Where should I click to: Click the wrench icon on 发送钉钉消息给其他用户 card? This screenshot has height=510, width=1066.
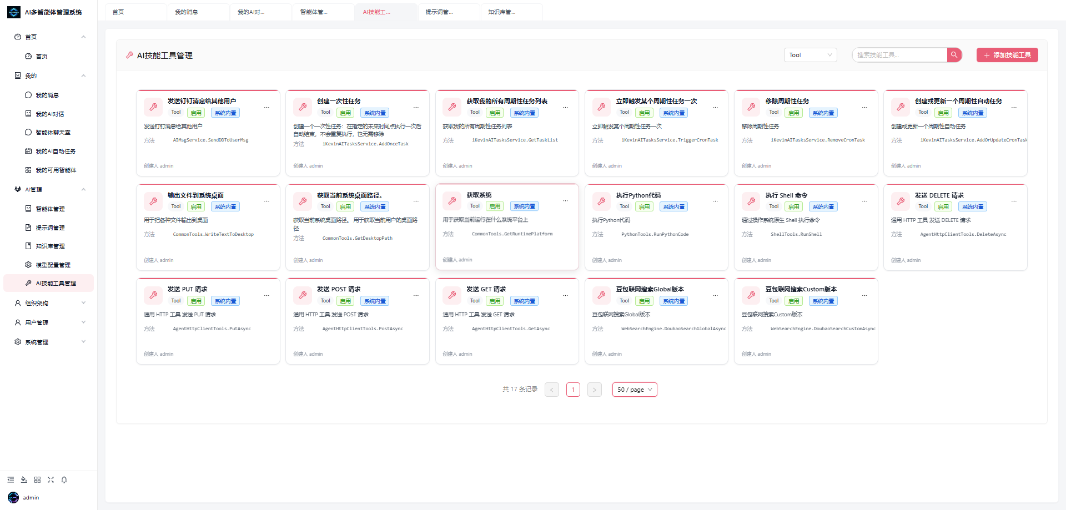pyautogui.click(x=153, y=107)
